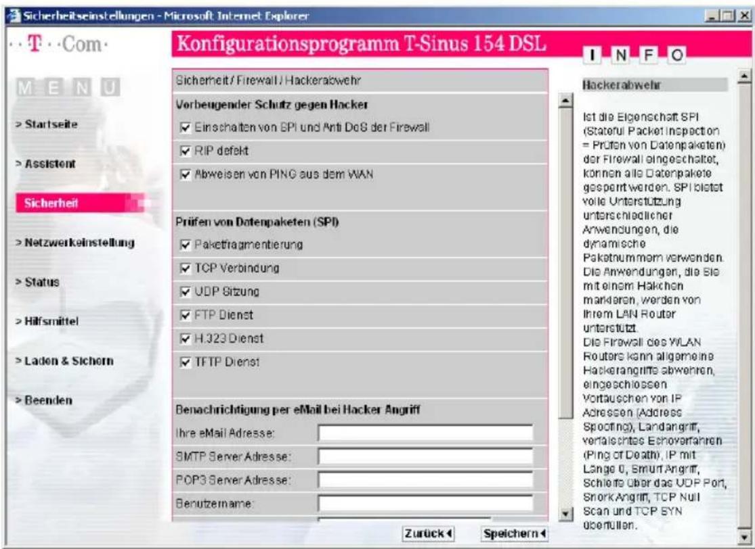Image resolution: width=755 pixels, height=549 pixels.
Task: Toggle the TCP Verbindung checkbox
Action: pos(186,268)
